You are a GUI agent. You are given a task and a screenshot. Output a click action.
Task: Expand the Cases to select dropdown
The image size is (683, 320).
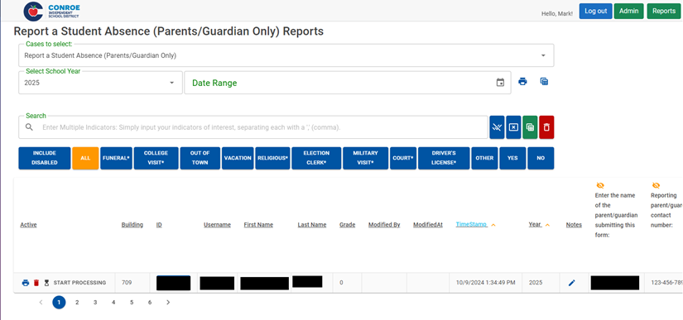[x=286, y=55]
